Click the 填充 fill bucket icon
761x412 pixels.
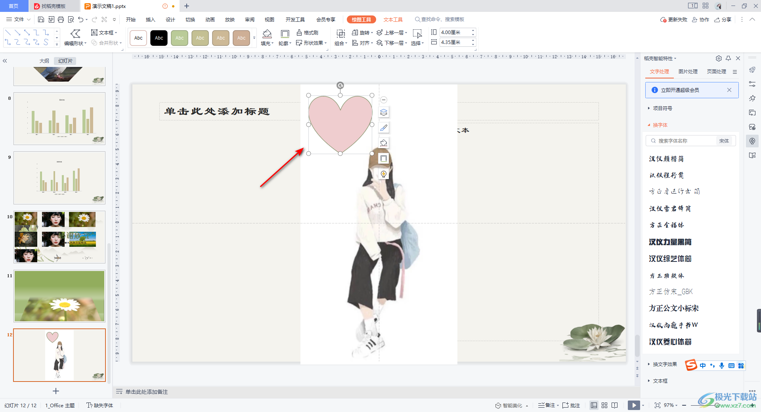(267, 34)
